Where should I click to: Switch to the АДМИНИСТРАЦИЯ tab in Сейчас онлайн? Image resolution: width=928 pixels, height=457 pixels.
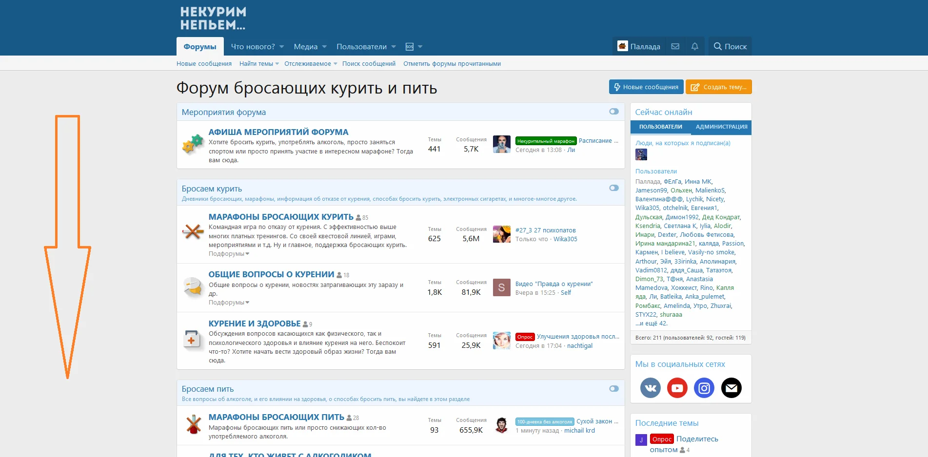(721, 127)
